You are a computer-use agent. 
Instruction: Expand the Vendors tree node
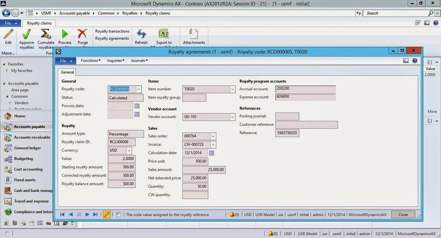[x=10, y=103]
